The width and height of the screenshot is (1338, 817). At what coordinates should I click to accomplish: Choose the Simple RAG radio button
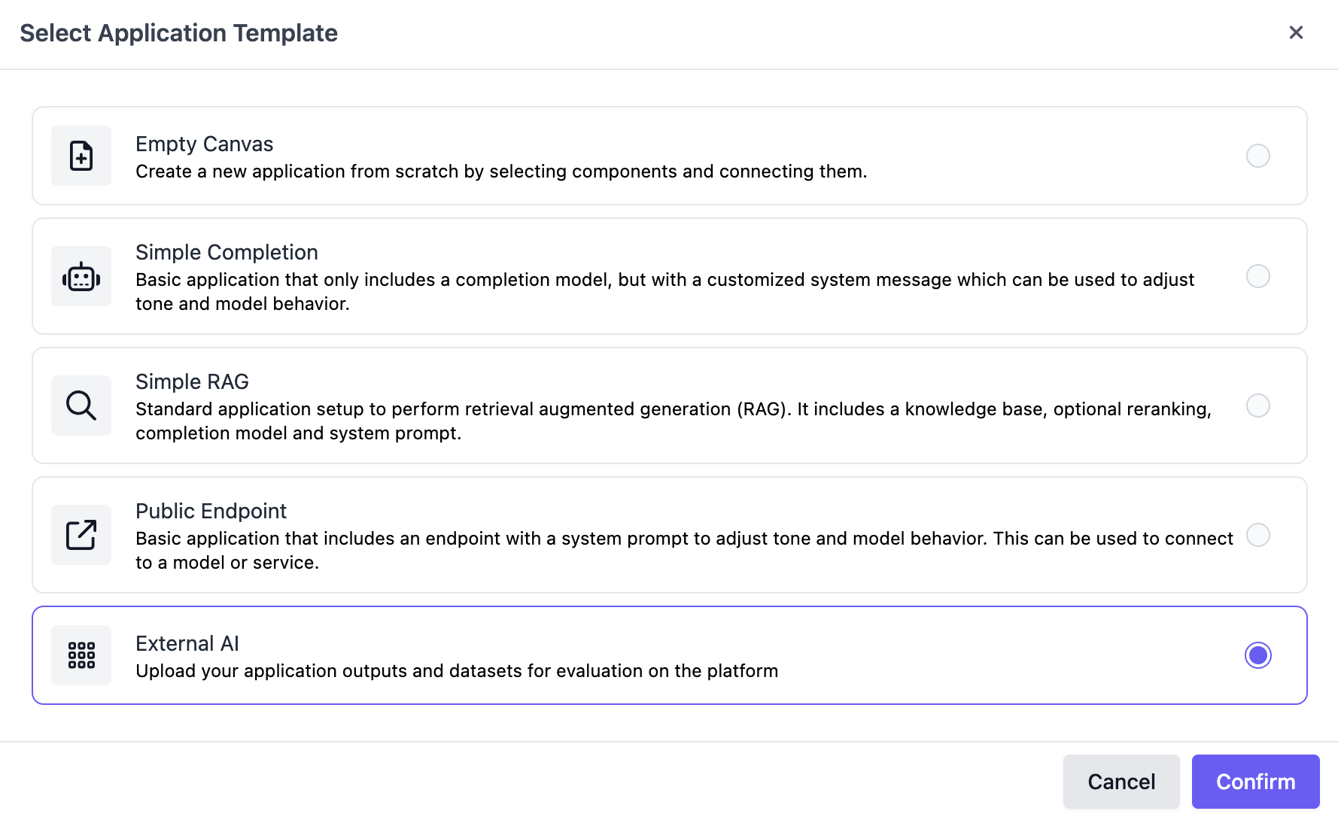coord(1258,405)
